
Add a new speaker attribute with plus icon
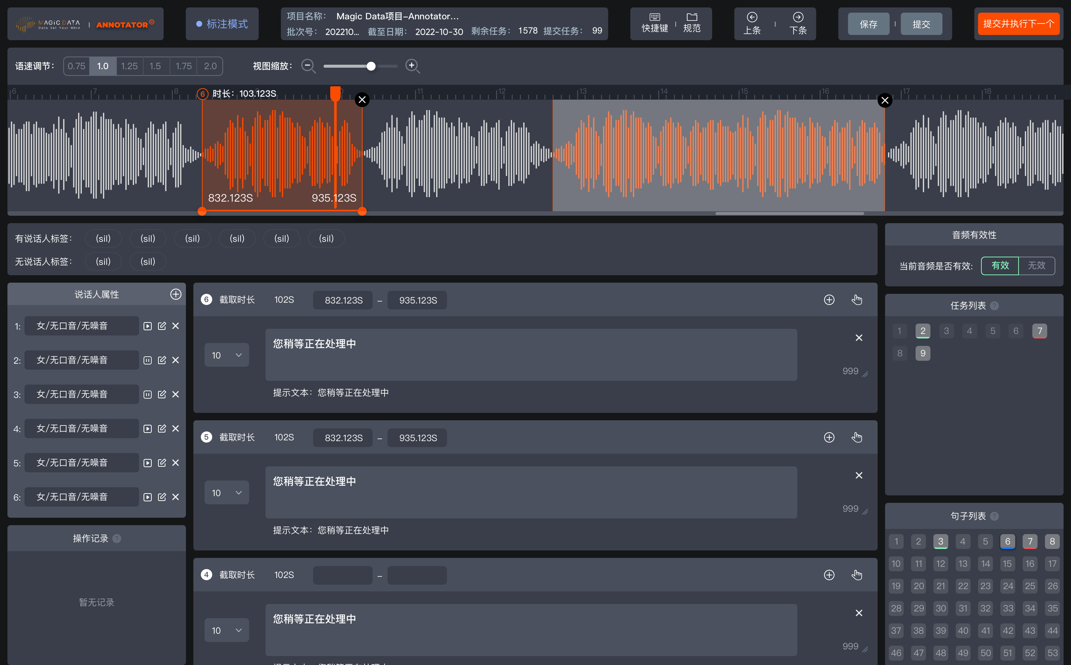176,294
